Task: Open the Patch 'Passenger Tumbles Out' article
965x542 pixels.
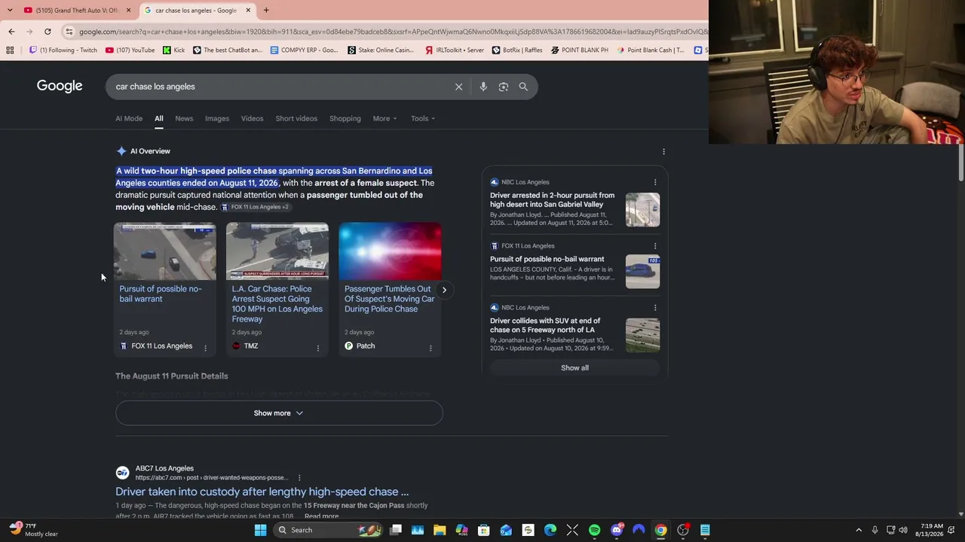Action: (x=389, y=299)
